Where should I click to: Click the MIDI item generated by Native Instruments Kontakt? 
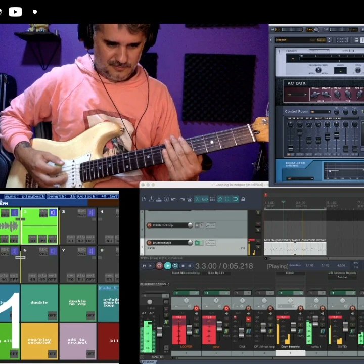pos(295,248)
